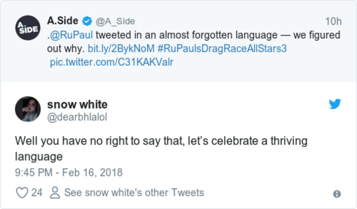Open snow white's profile photo
This screenshot has width=357, height=209.
(x=28, y=109)
